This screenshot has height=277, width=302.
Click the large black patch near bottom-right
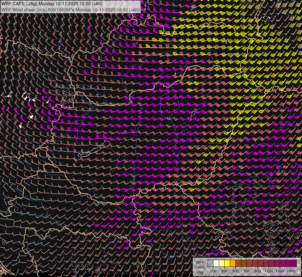283,240
